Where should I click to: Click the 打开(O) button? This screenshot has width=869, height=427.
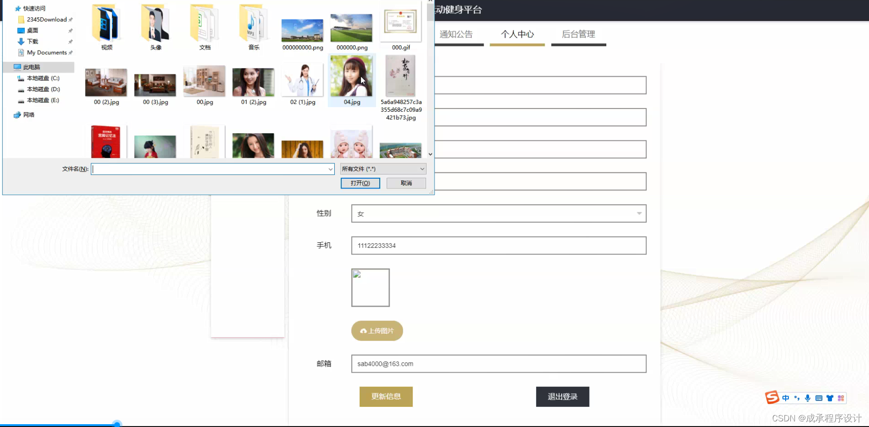360,183
